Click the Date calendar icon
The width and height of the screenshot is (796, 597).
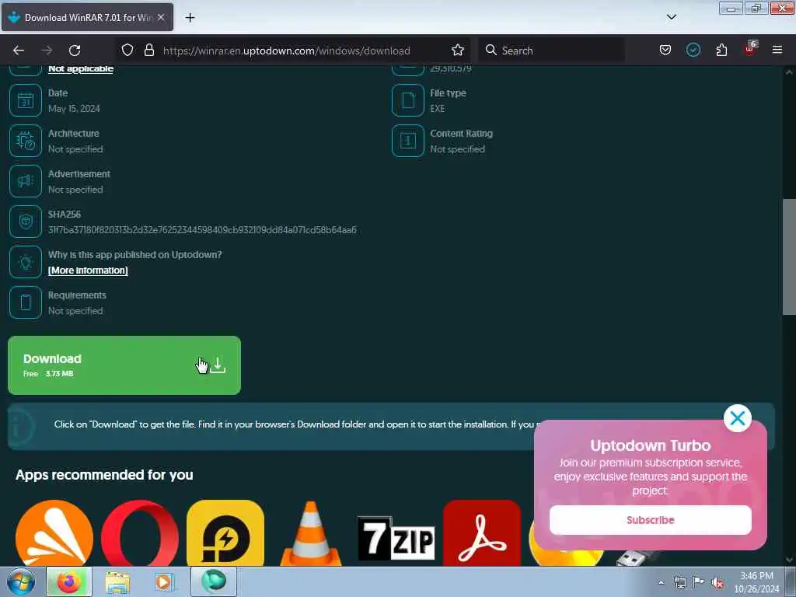tap(26, 100)
